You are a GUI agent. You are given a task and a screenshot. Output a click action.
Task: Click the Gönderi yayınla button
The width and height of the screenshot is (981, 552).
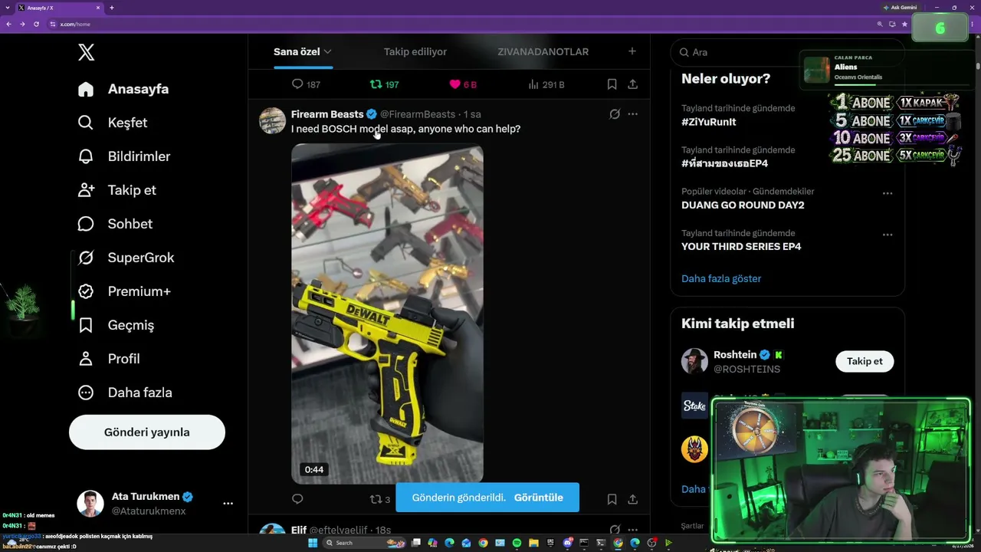(147, 432)
